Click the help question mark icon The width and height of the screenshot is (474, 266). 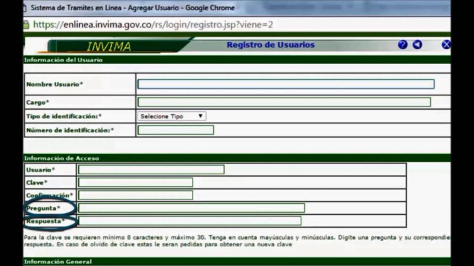pos(402,44)
